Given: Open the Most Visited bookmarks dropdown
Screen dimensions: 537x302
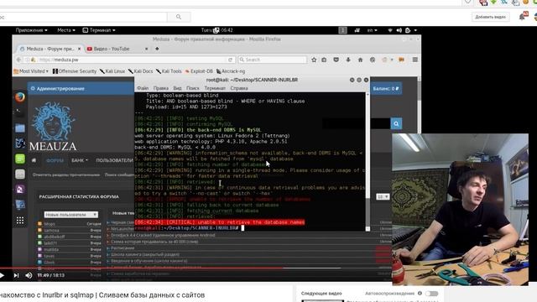Looking at the screenshot, I should (31, 71).
